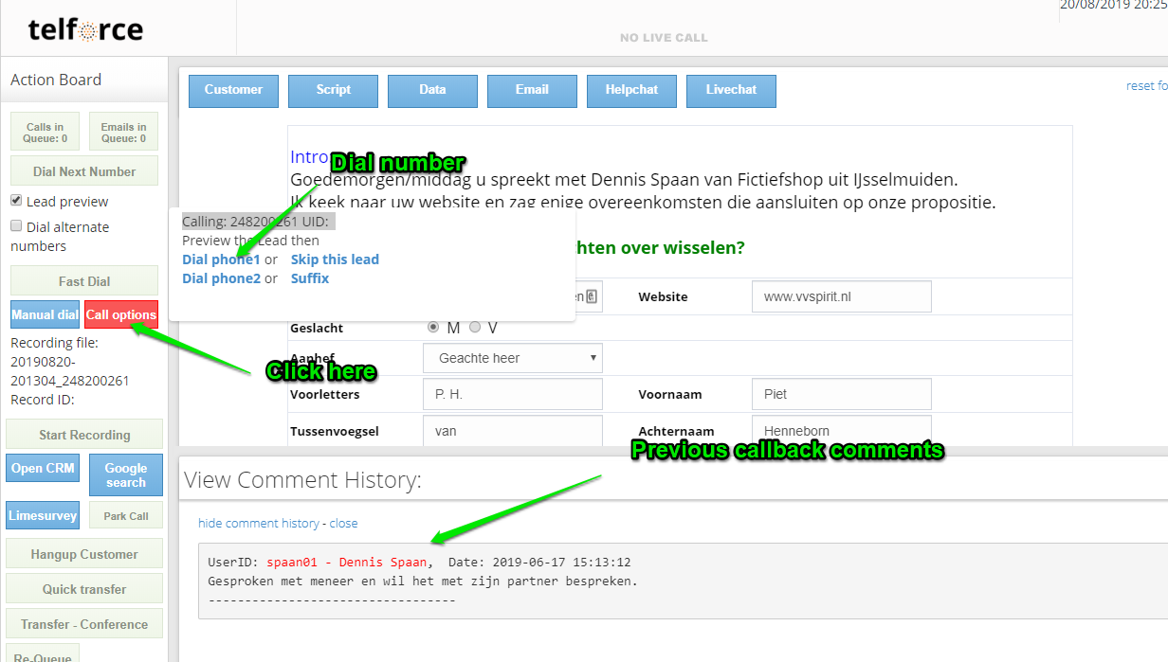
Task: Click the Manual dial button
Action: [45, 314]
